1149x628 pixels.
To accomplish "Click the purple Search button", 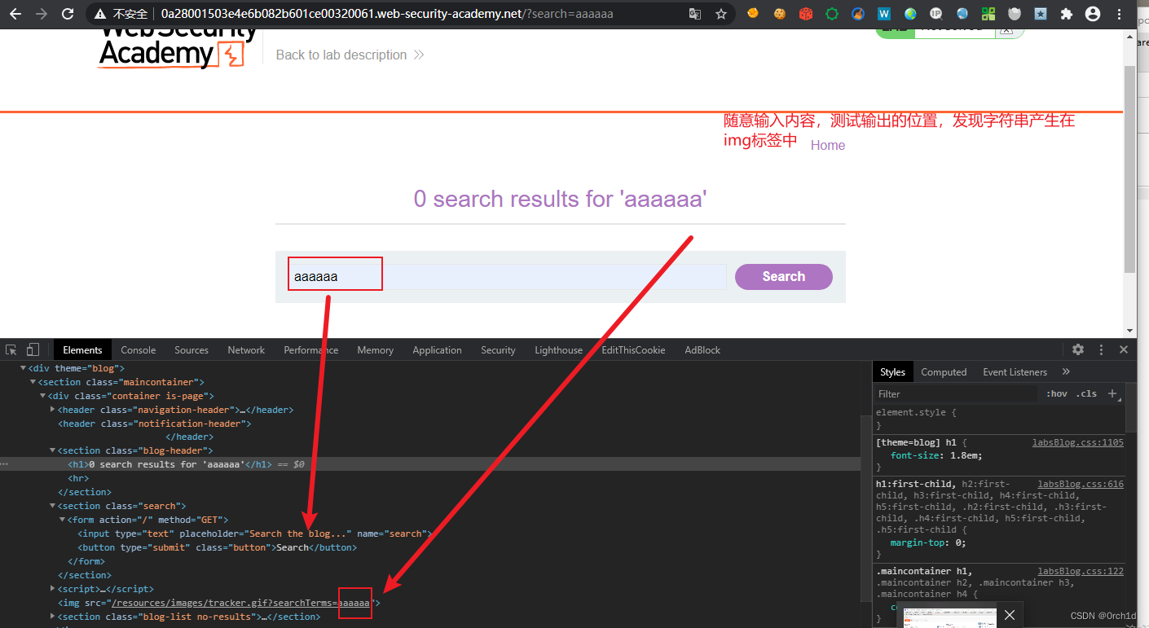I will pos(783,277).
